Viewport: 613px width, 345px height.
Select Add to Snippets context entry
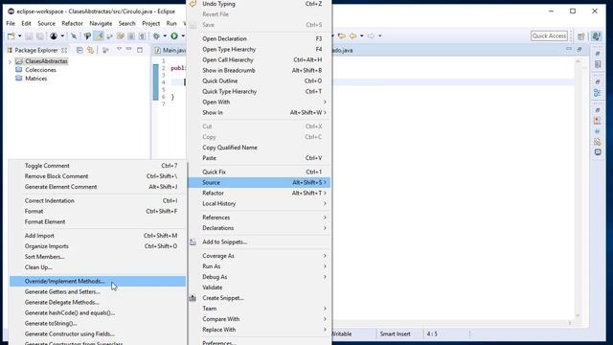pos(260,242)
